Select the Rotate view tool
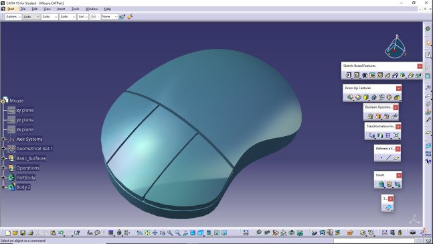The image size is (433, 244). [163, 233]
